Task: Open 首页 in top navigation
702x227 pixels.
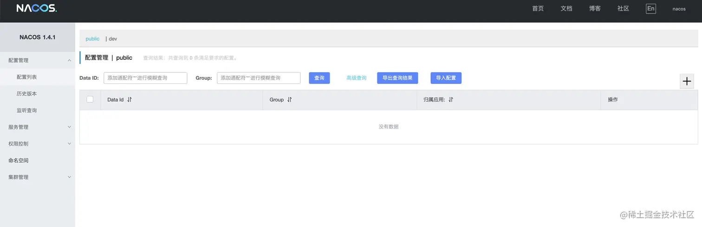Action: (x=538, y=8)
